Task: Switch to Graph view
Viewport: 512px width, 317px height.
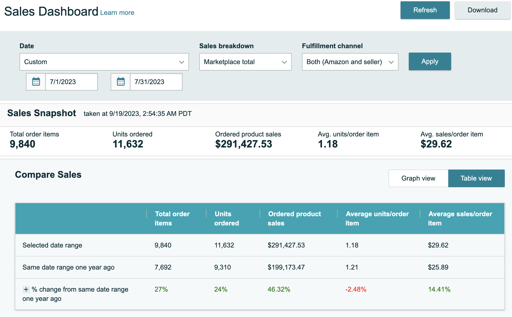Action: click(x=418, y=178)
